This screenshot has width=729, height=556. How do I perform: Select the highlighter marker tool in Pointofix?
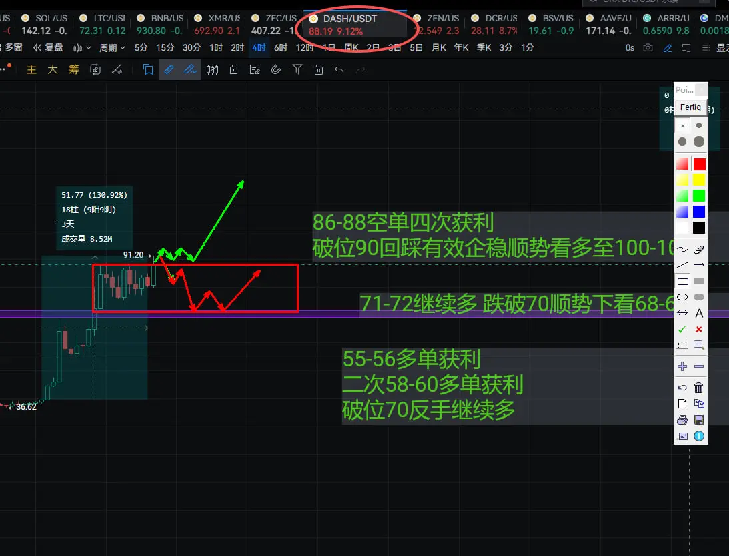coord(699,250)
